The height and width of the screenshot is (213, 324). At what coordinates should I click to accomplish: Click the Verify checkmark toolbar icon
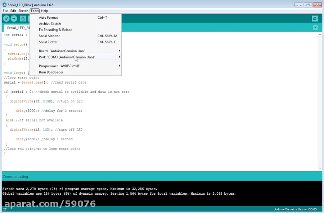tap(6, 19)
